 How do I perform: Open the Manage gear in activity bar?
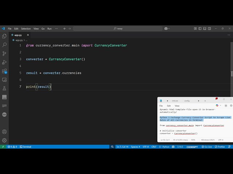click(x=4, y=140)
